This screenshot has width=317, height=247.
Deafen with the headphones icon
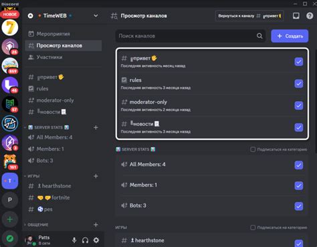[85, 240]
